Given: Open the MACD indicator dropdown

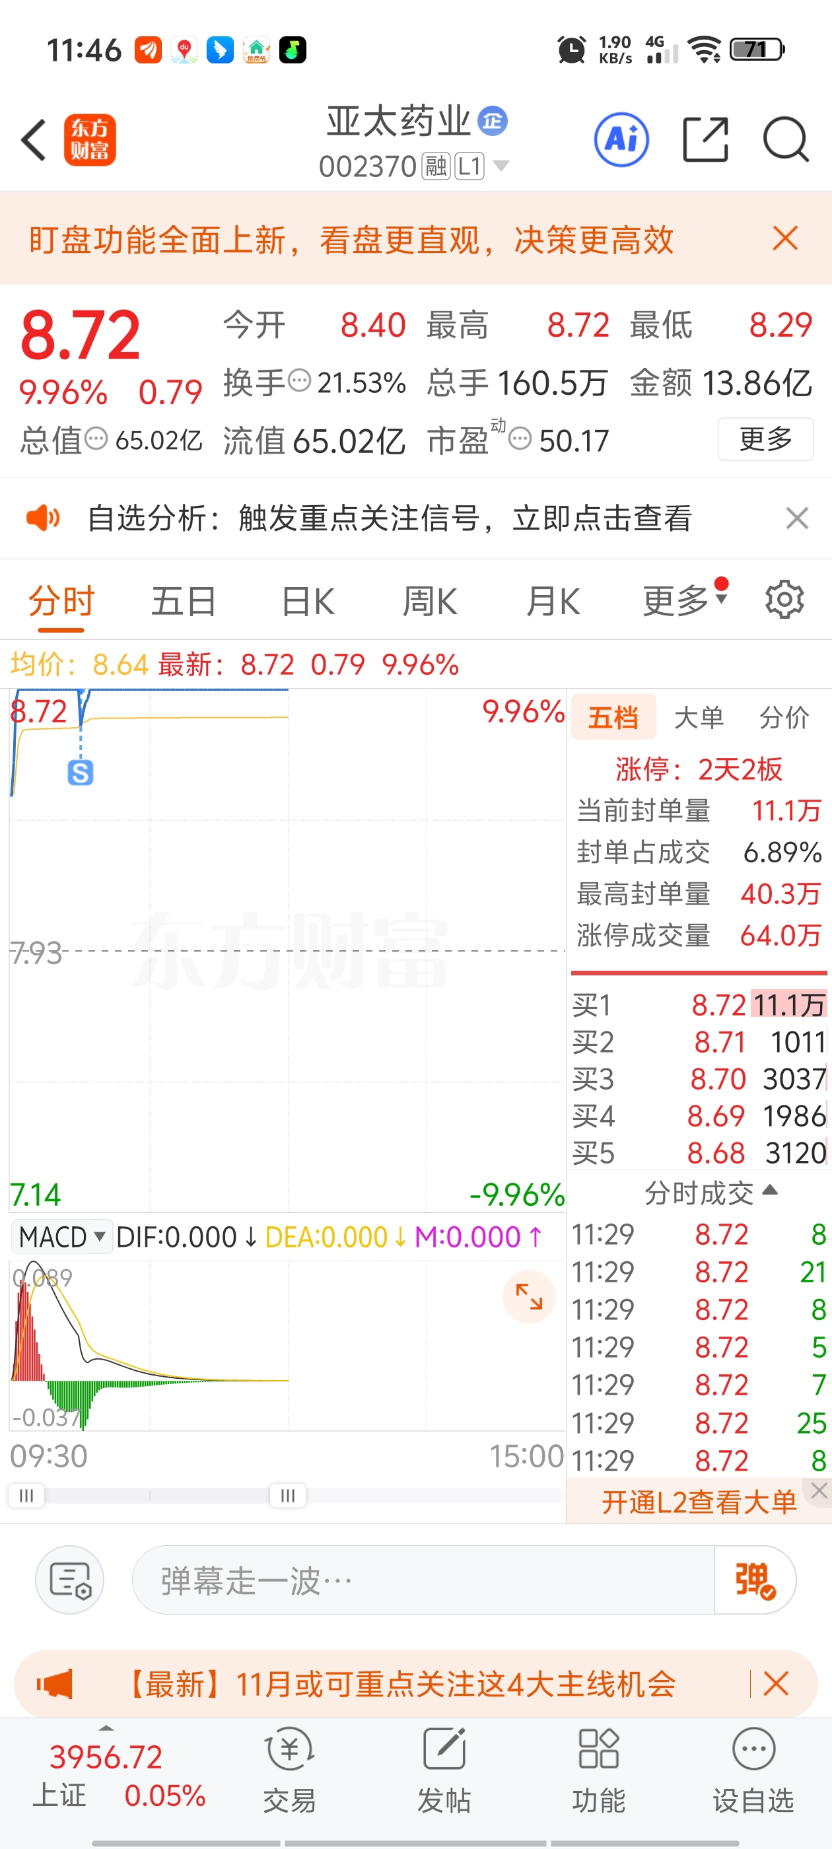Looking at the screenshot, I should tap(63, 1236).
